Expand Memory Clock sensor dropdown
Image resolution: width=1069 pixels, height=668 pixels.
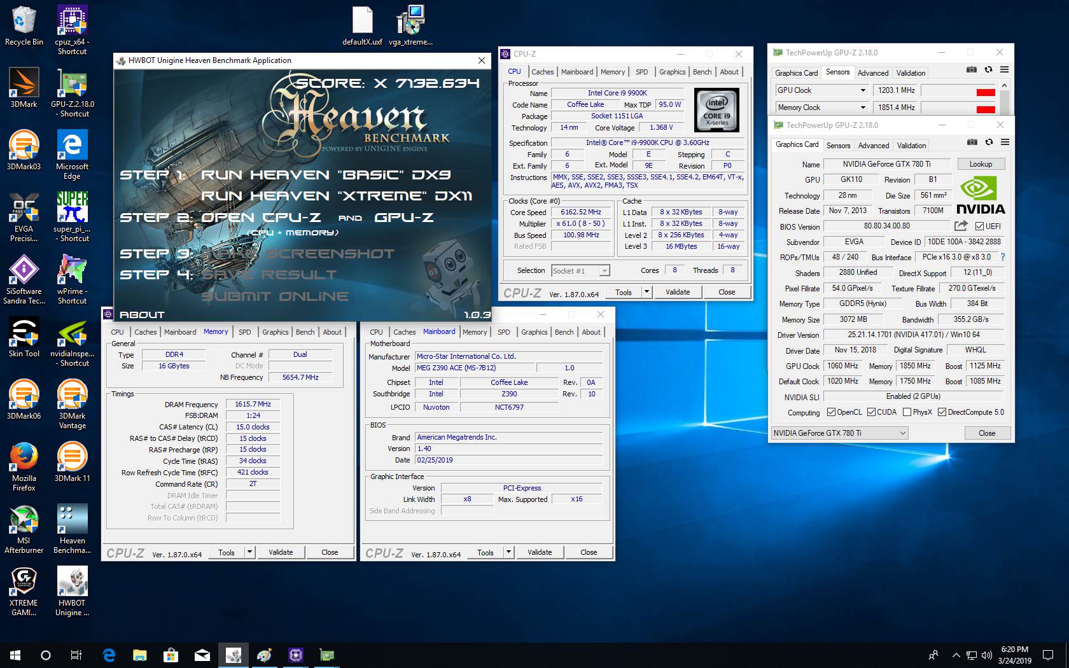point(863,108)
